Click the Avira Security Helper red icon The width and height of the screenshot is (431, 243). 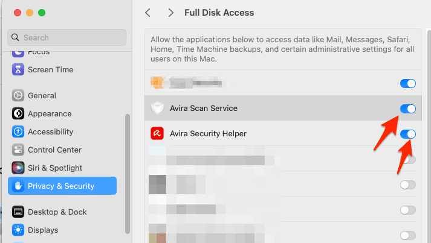[x=157, y=133]
